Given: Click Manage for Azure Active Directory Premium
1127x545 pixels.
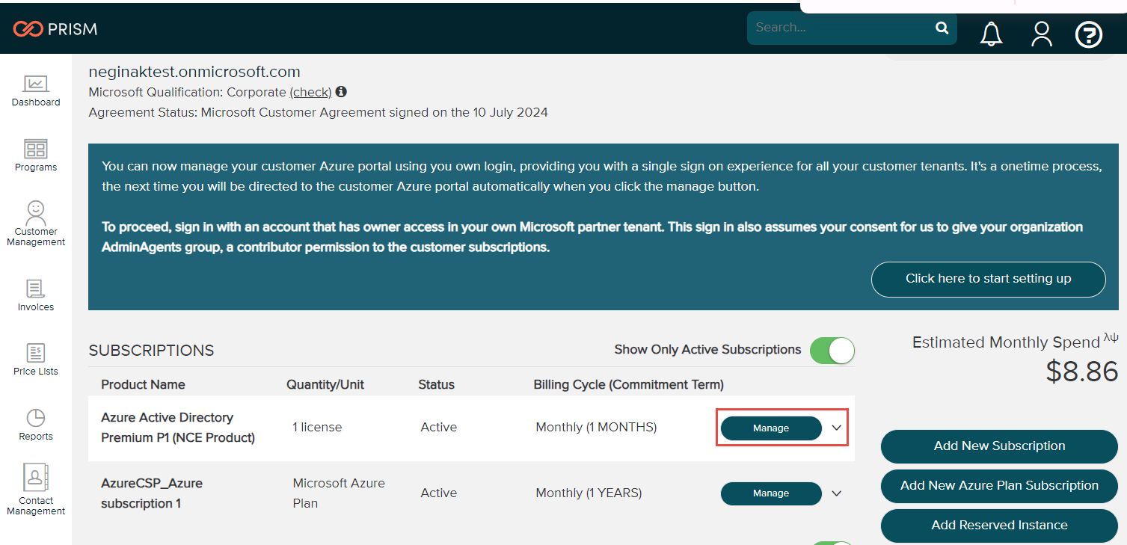Looking at the screenshot, I should pos(770,428).
